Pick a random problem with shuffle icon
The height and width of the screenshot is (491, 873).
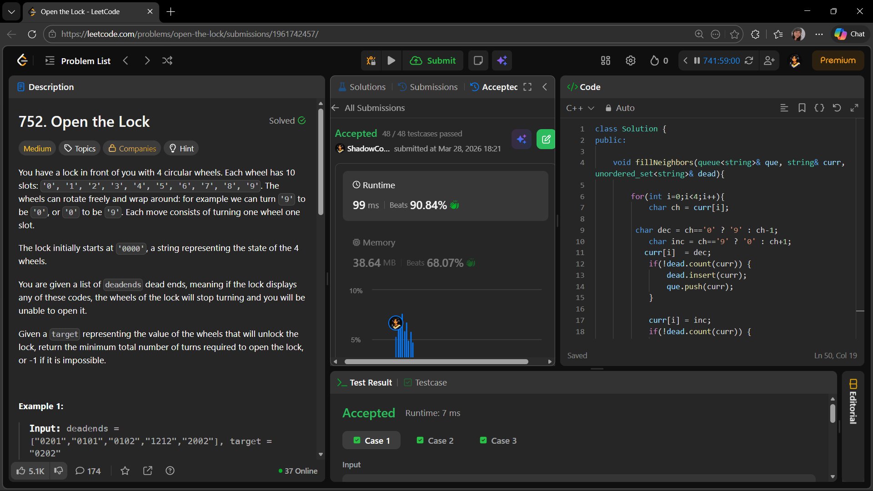point(167,60)
